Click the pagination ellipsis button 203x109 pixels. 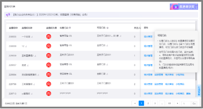(162, 103)
